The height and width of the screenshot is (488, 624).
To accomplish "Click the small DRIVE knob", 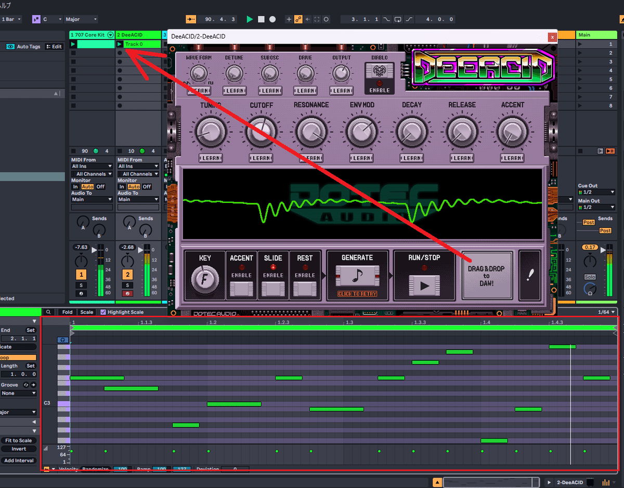I will (305, 73).
